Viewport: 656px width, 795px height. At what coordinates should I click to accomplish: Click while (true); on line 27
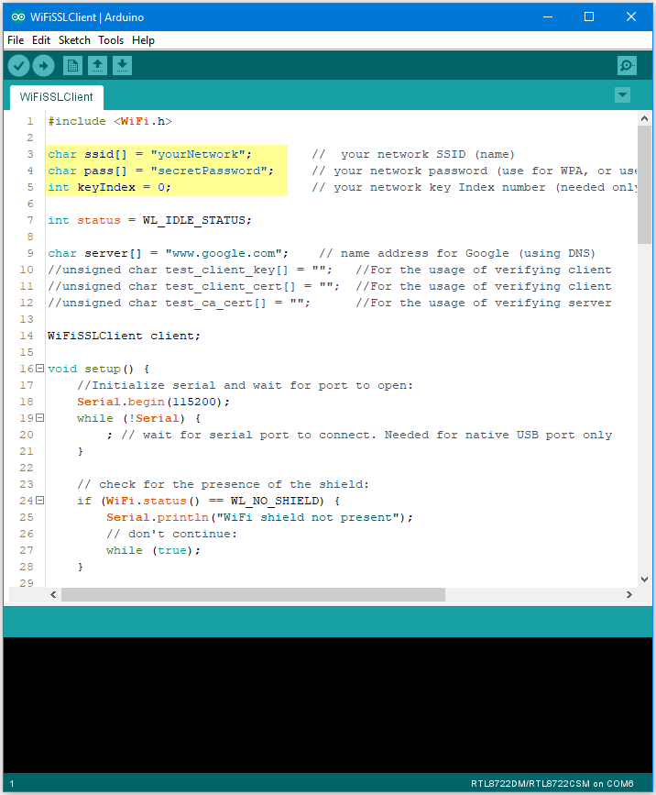(x=154, y=550)
